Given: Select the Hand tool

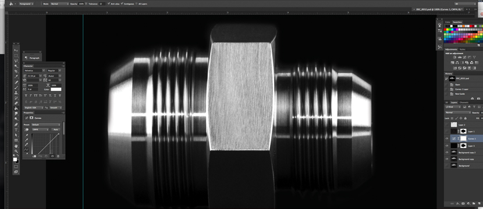Looking at the screenshot, I should [x=16, y=146].
